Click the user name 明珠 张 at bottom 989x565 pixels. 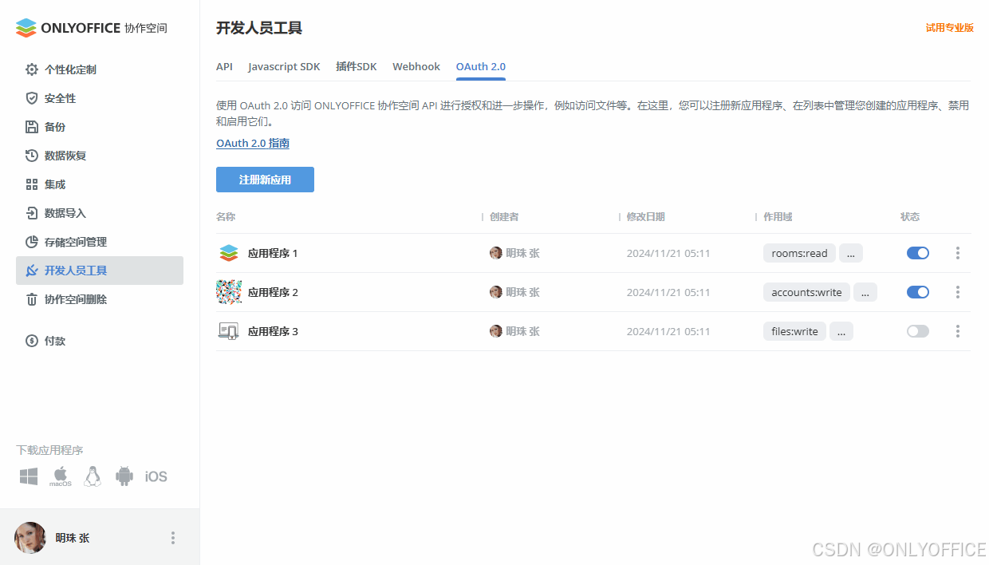tap(73, 538)
